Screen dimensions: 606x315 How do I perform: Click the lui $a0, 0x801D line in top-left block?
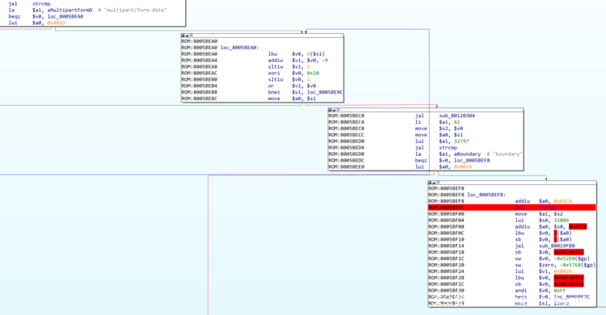click(x=37, y=23)
